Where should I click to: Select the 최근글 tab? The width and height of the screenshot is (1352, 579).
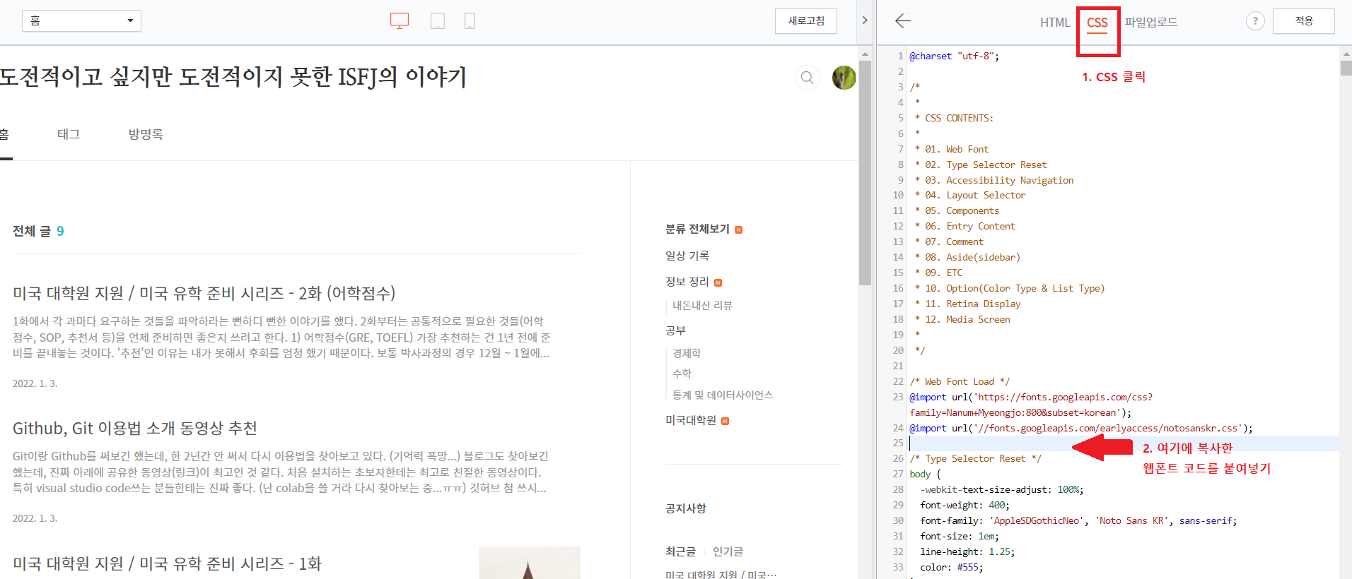point(680,551)
